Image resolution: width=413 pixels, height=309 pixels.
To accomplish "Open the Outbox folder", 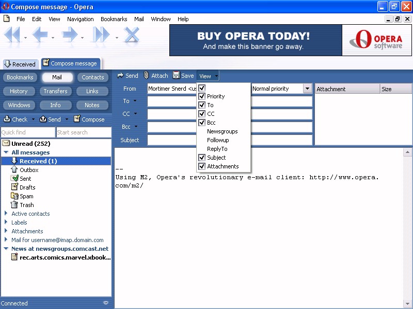I will (29, 170).
